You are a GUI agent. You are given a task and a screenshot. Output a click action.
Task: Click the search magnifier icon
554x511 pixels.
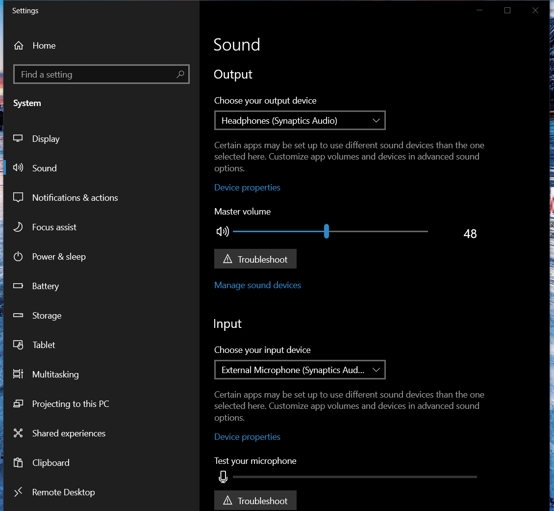(180, 75)
